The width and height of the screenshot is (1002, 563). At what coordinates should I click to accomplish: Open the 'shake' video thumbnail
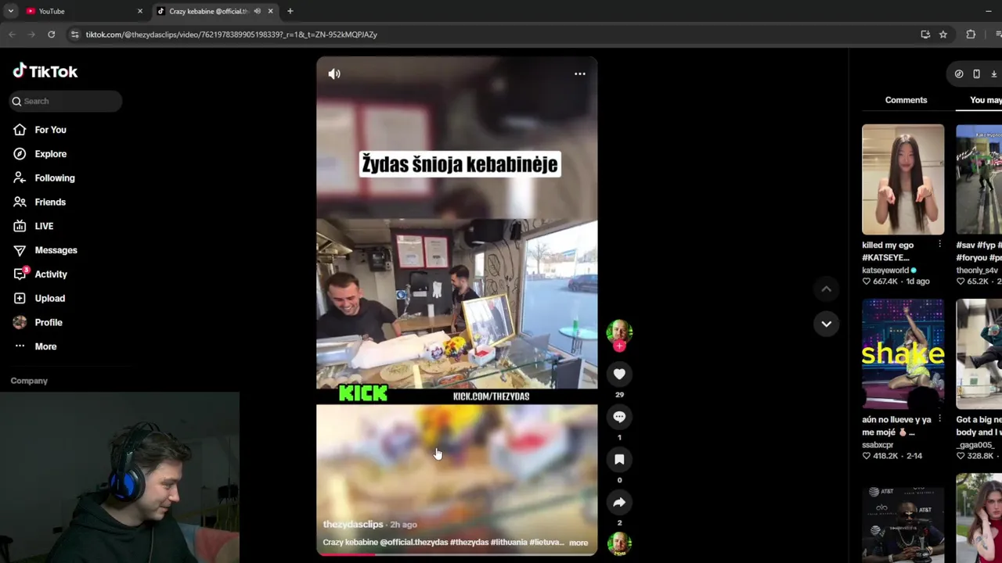tap(903, 353)
